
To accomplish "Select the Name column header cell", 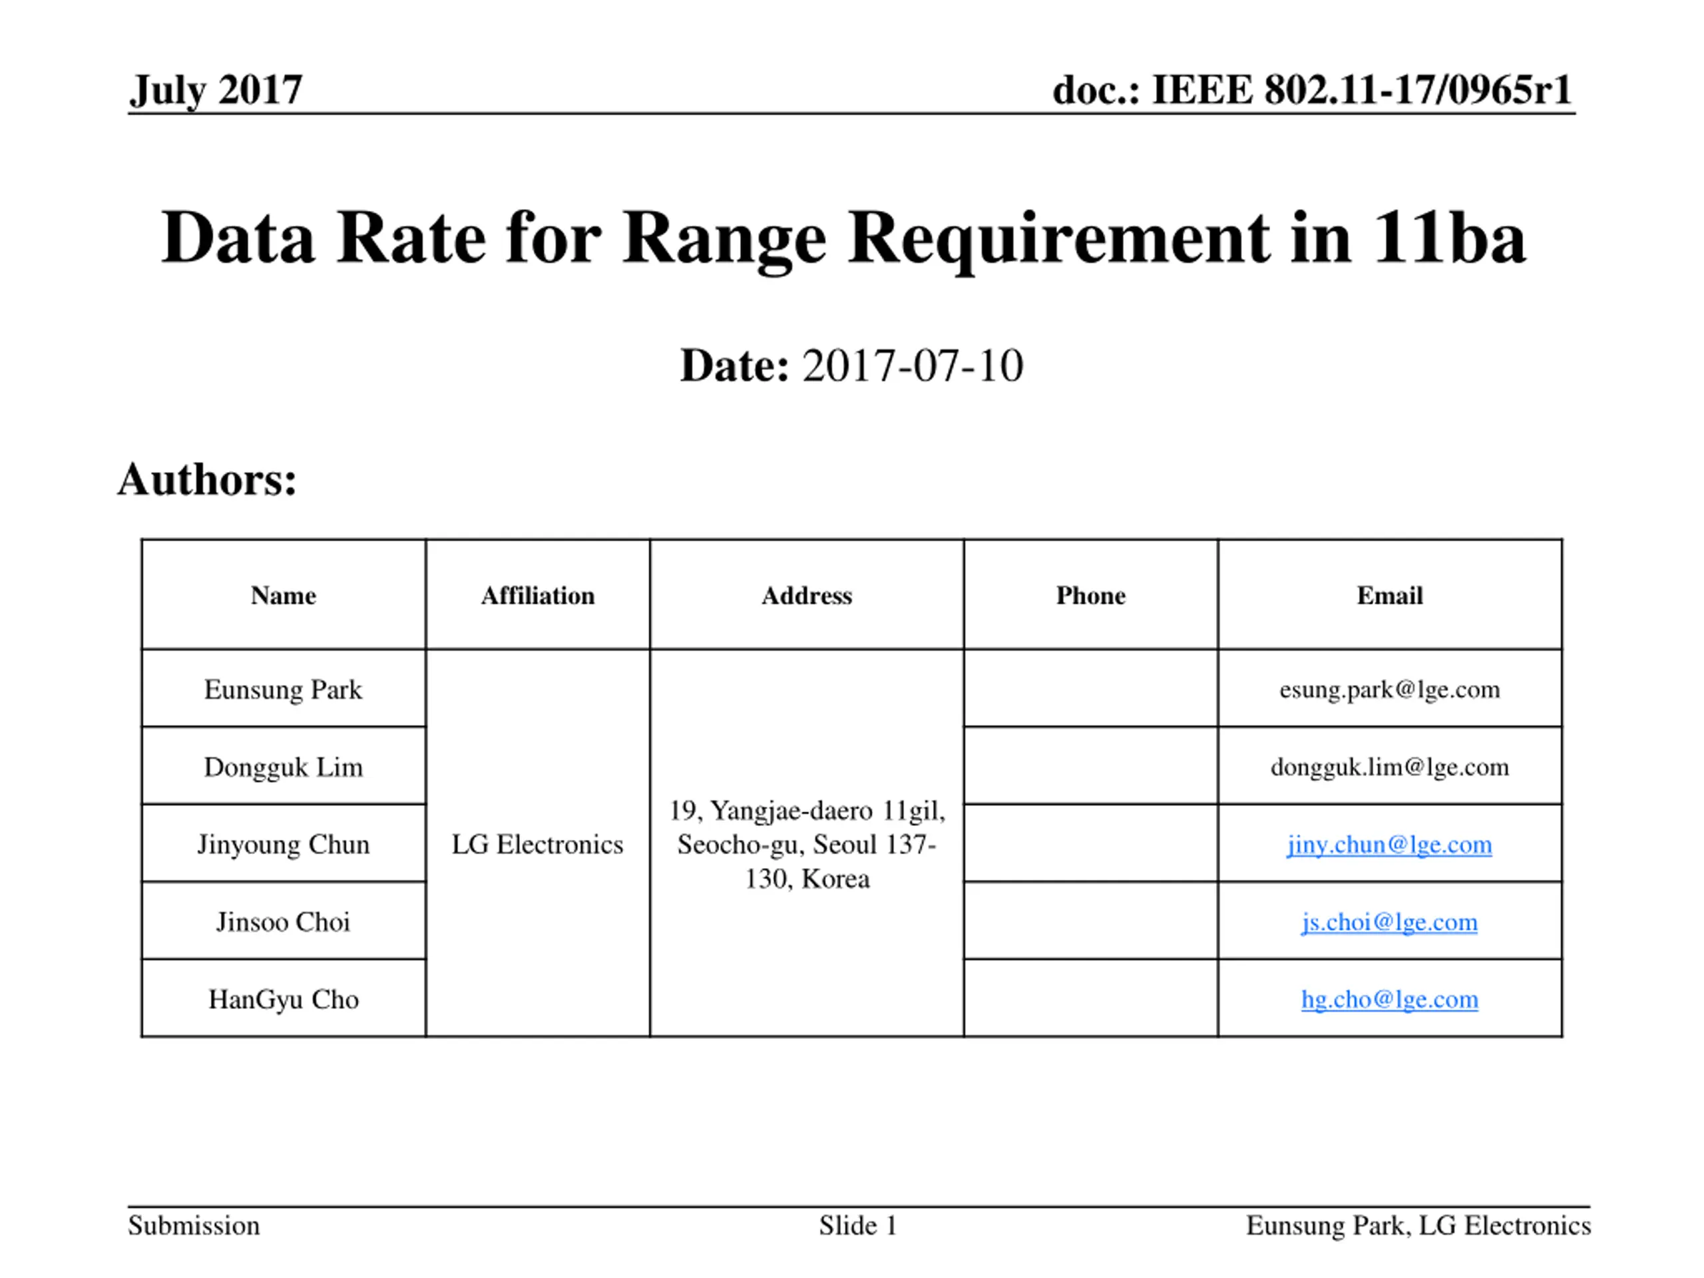I will point(284,594).
